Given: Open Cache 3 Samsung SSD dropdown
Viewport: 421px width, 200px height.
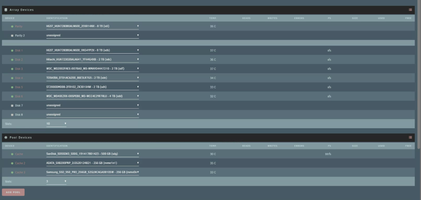Looking at the screenshot, I should click(93, 172).
